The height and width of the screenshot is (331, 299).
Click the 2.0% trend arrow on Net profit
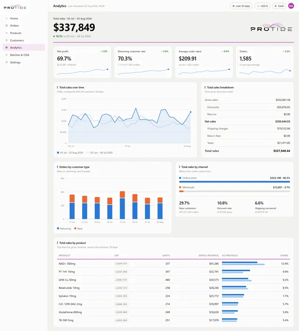pyautogui.click(x=101, y=51)
